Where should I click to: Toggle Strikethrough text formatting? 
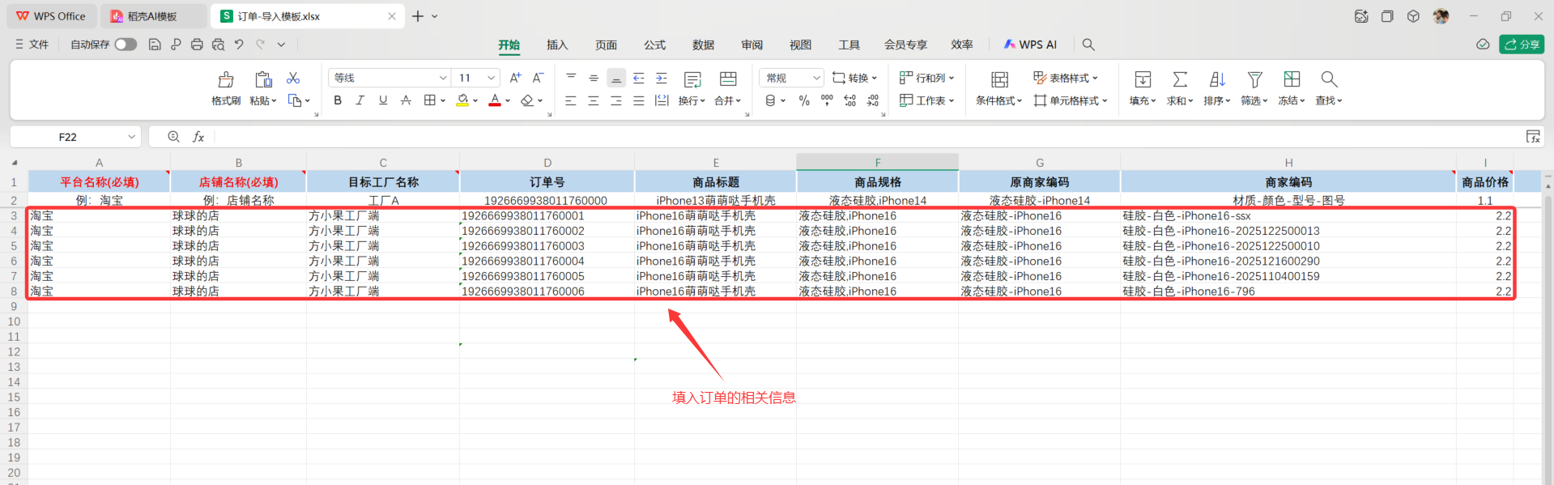pos(406,100)
